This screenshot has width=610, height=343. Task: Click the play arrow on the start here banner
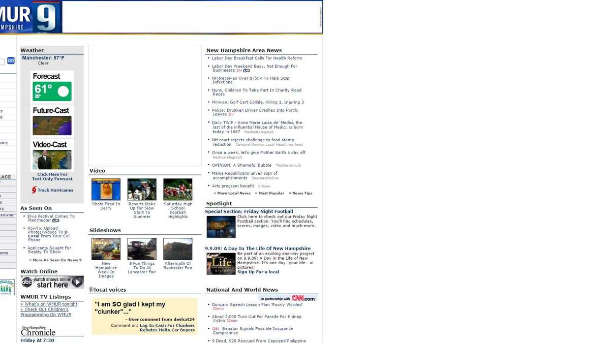click(x=78, y=282)
